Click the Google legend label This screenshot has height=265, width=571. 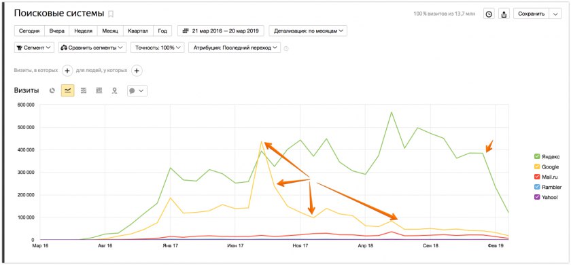550,166
